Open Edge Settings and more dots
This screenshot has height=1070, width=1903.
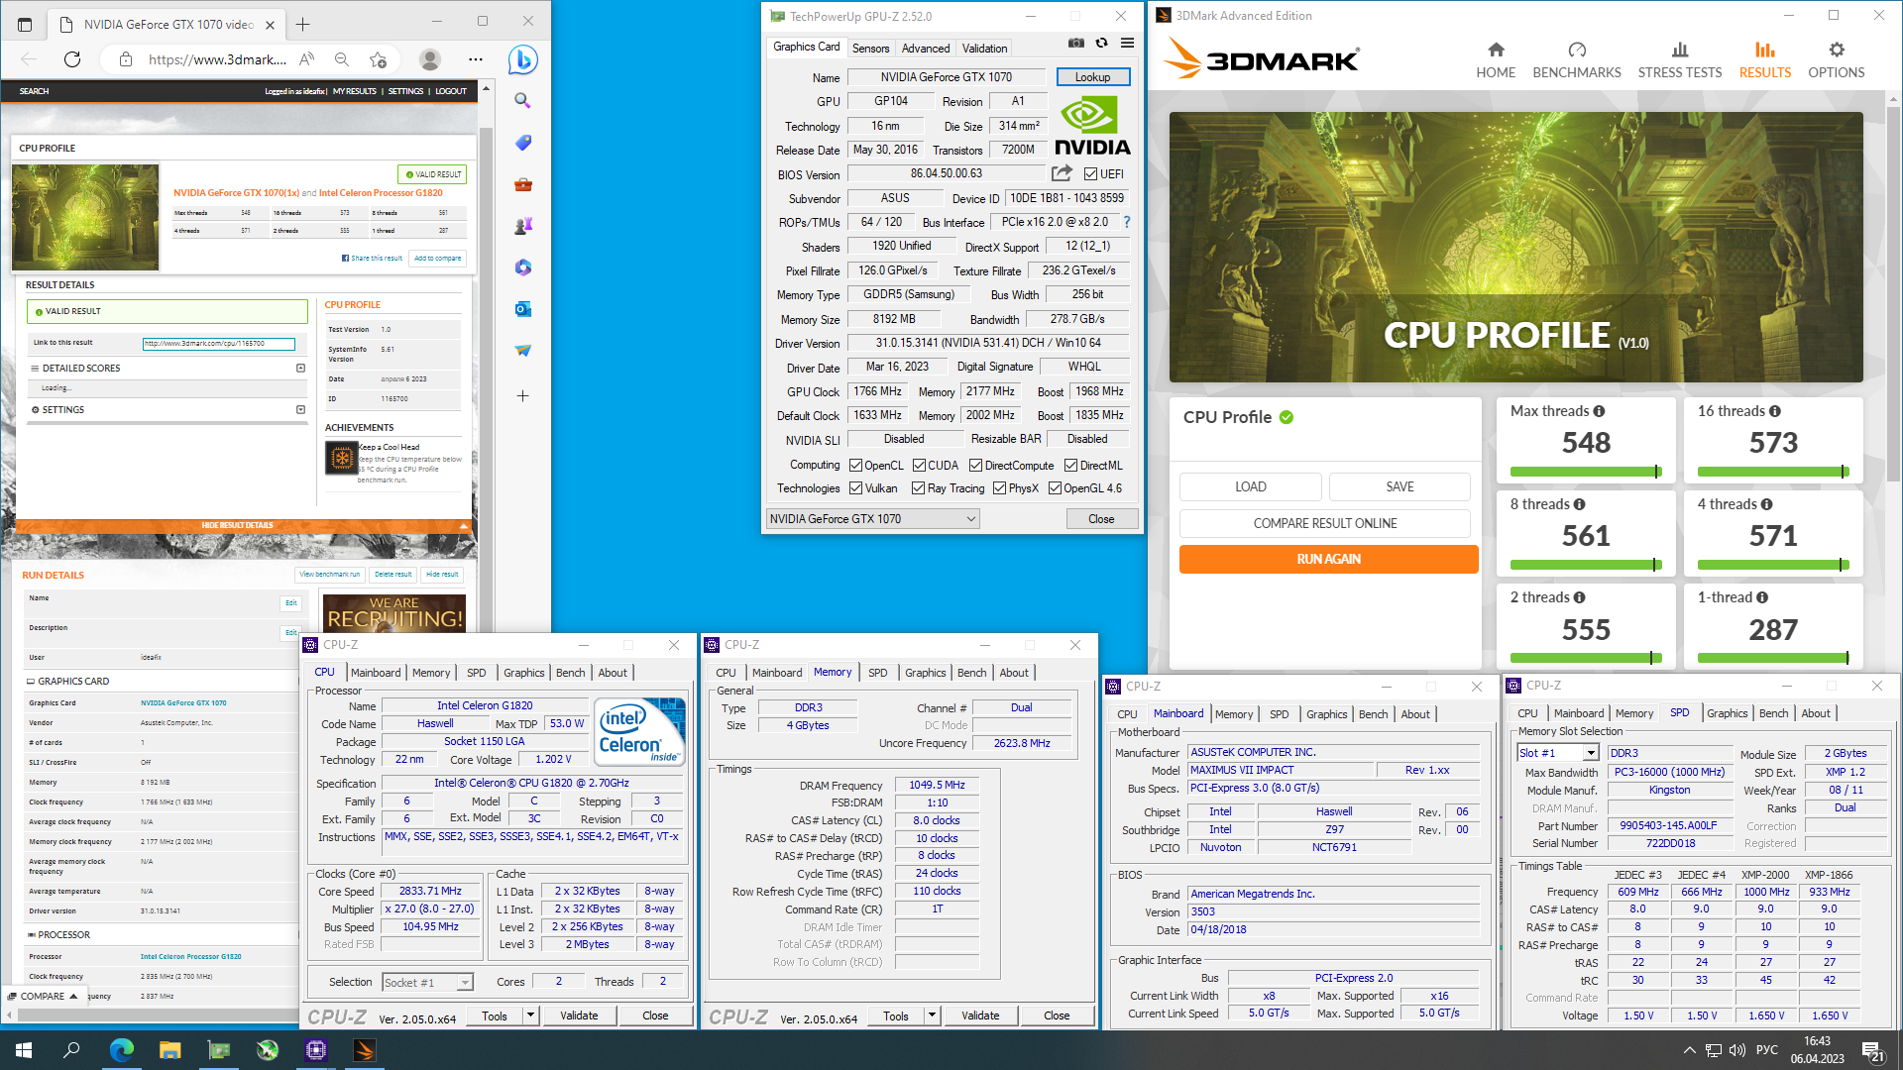coord(476,59)
